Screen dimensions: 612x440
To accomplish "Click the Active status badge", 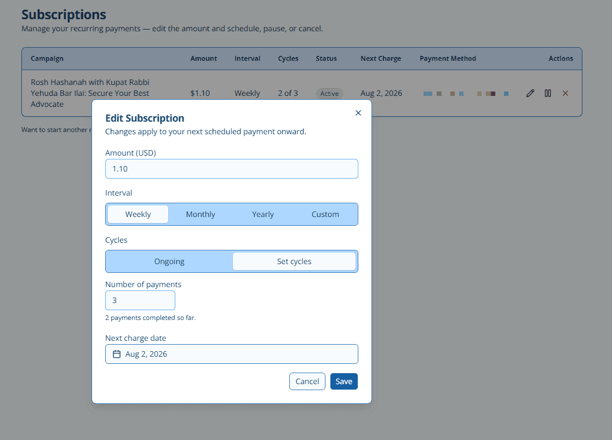I will (329, 93).
